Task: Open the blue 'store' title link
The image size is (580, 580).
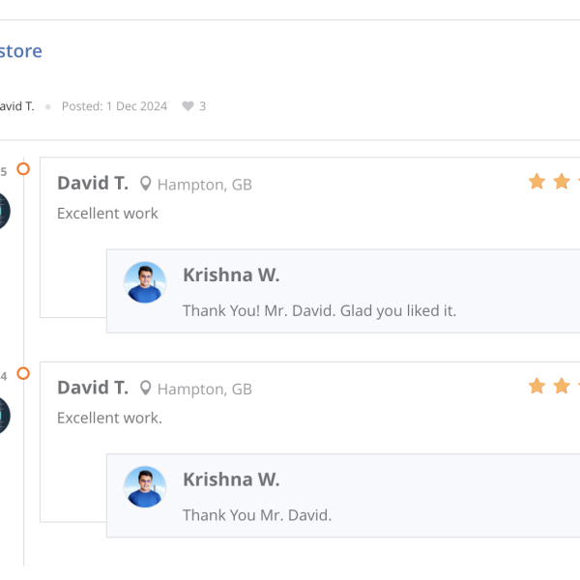Action: coord(20,51)
